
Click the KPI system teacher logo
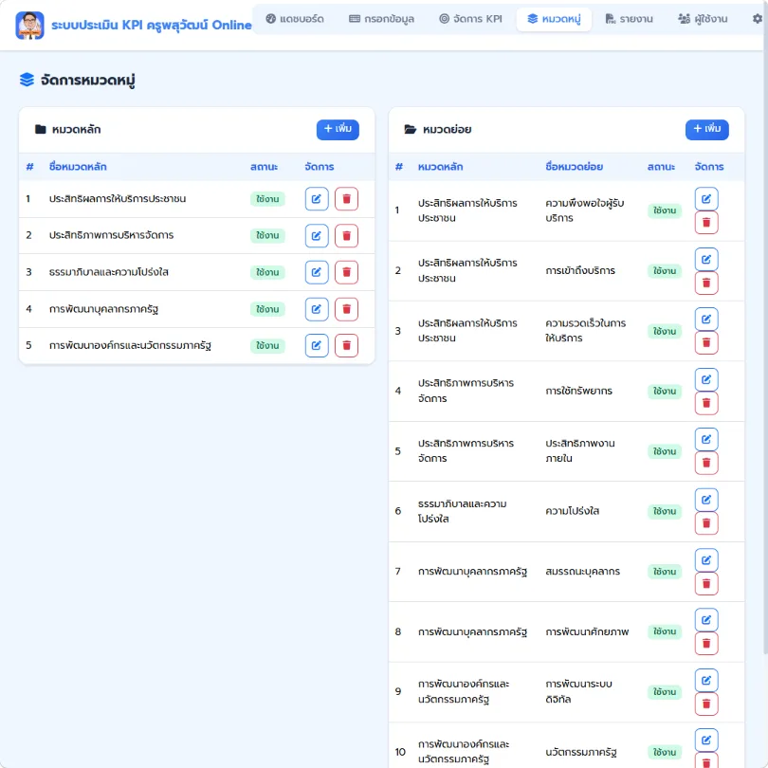pos(29,25)
